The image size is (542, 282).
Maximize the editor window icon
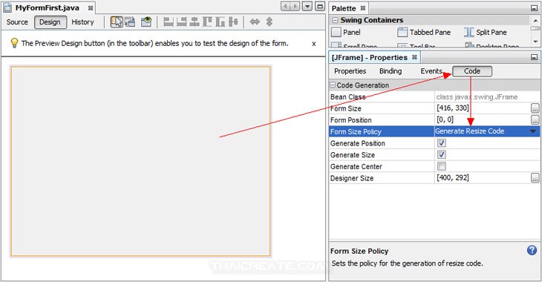(x=320, y=6)
